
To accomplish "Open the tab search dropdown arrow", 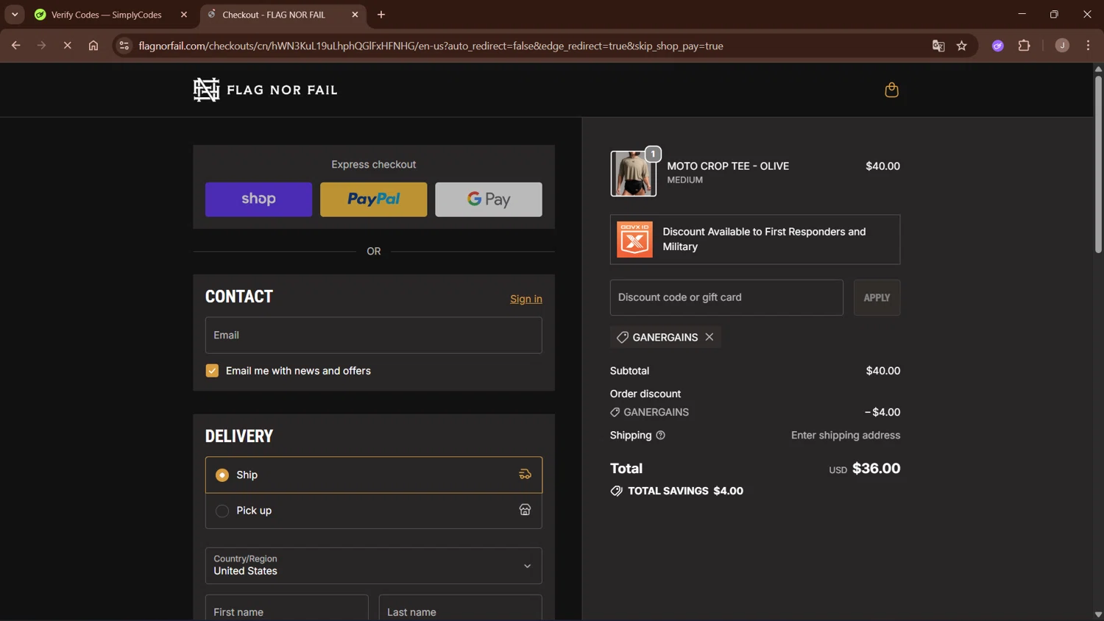I will click(15, 15).
